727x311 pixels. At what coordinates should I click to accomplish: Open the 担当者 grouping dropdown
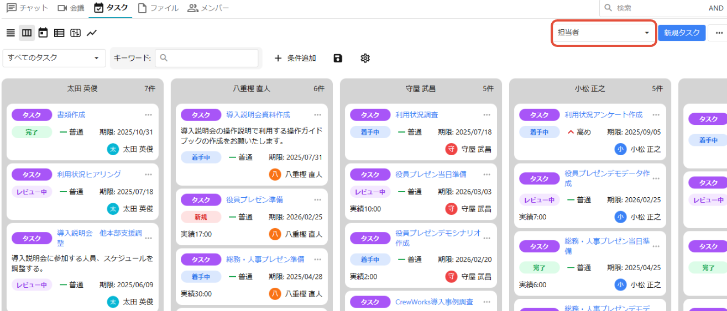[x=604, y=33]
